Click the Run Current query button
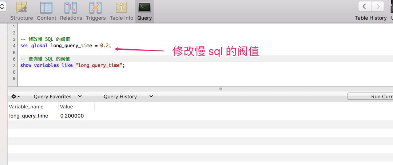This screenshot has width=393, height=165. click(370, 96)
